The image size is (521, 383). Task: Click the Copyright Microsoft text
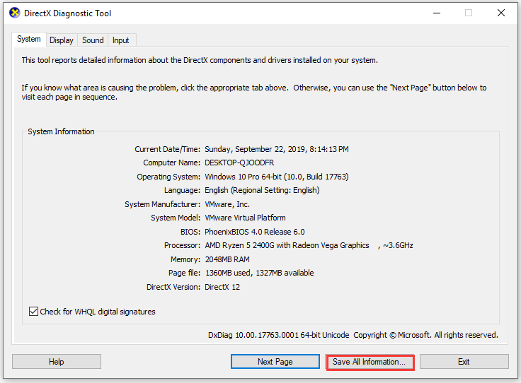(425, 335)
